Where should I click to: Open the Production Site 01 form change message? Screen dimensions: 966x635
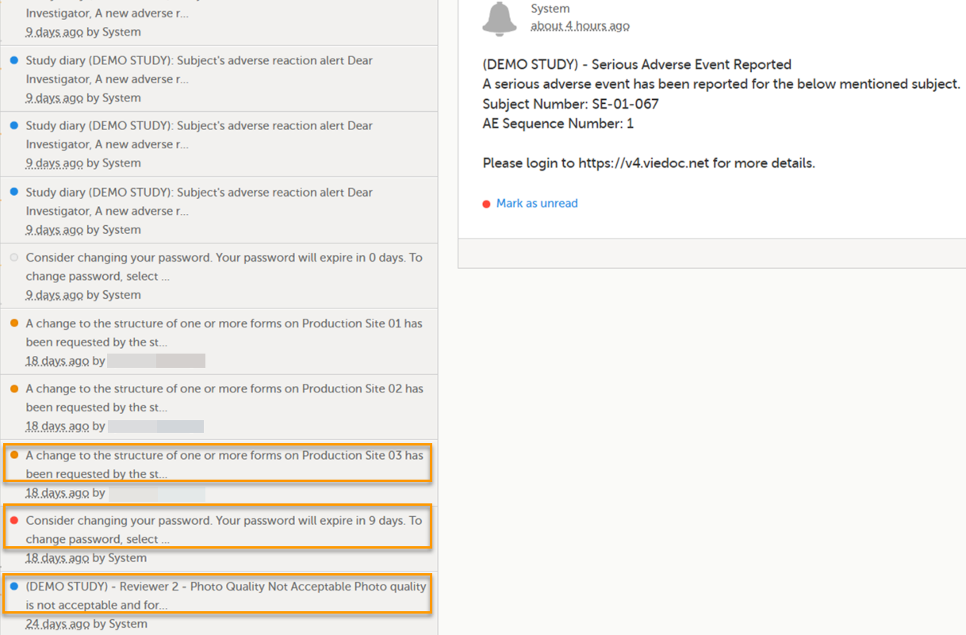(x=224, y=333)
